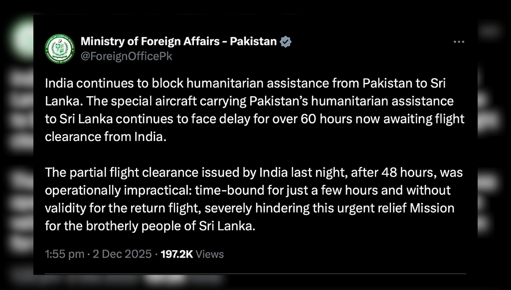Click the verified badge beside the account name
The width and height of the screenshot is (511, 290).
coord(285,42)
